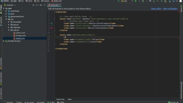Expand the mipmap folder
This screenshot has height=103, width=183.
point(9,27)
